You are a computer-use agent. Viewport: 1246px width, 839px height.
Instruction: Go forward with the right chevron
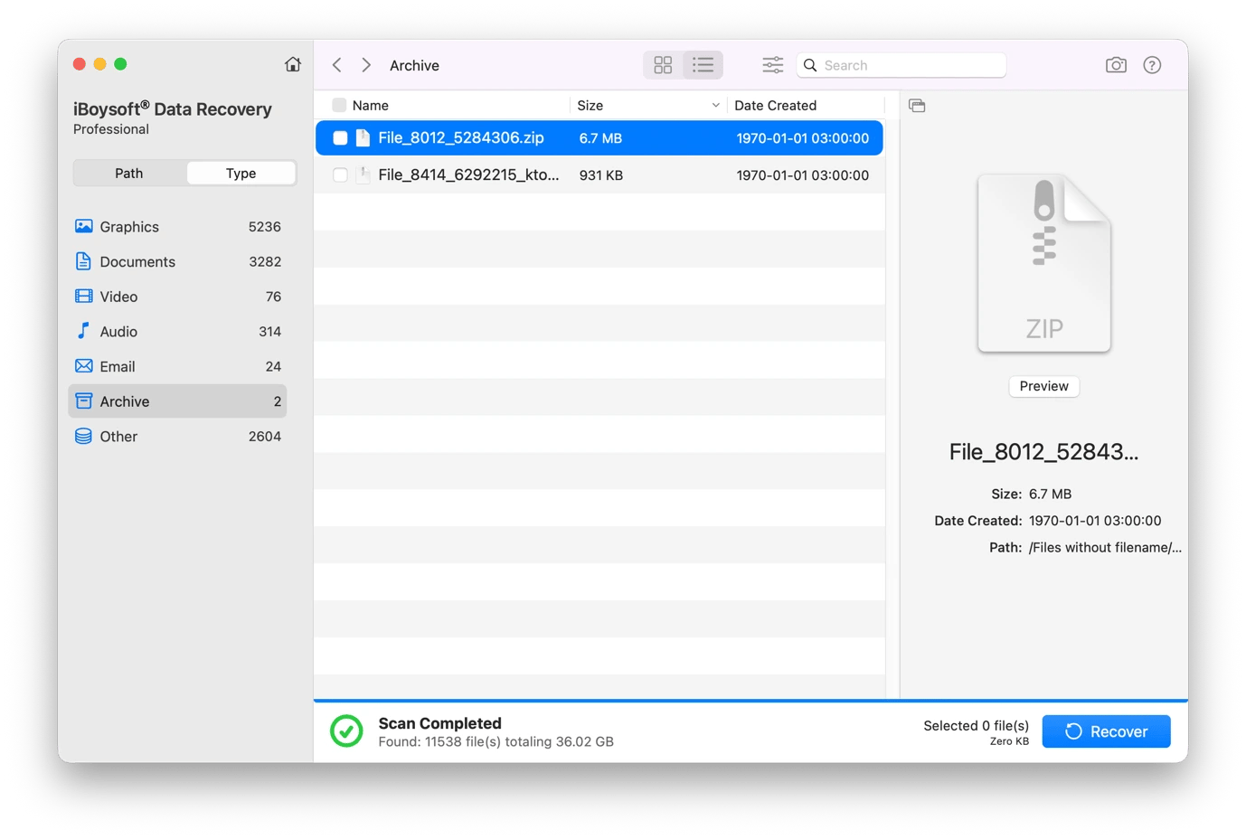point(366,65)
